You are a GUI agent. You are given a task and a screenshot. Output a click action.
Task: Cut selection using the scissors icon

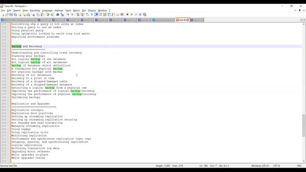[33, 15]
